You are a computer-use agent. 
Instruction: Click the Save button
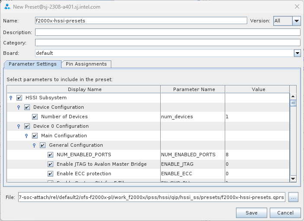[x=251, y=213]
